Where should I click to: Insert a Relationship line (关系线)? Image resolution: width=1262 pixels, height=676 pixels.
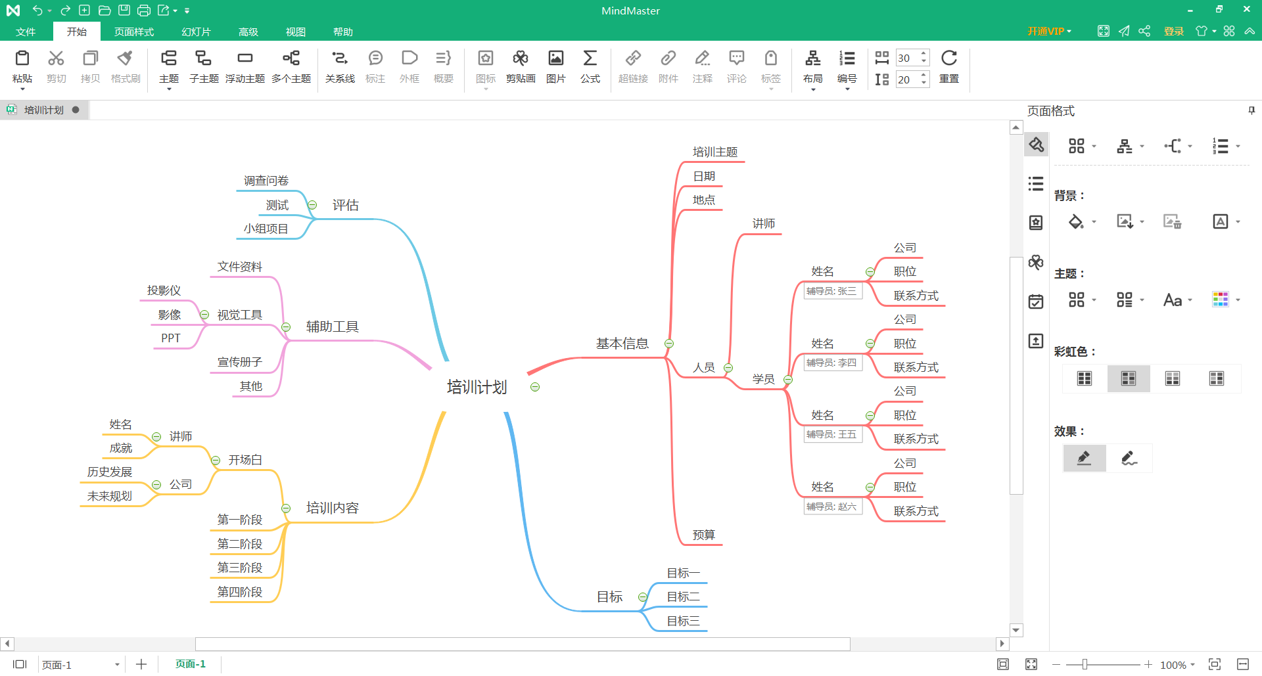tap(340, 67)
